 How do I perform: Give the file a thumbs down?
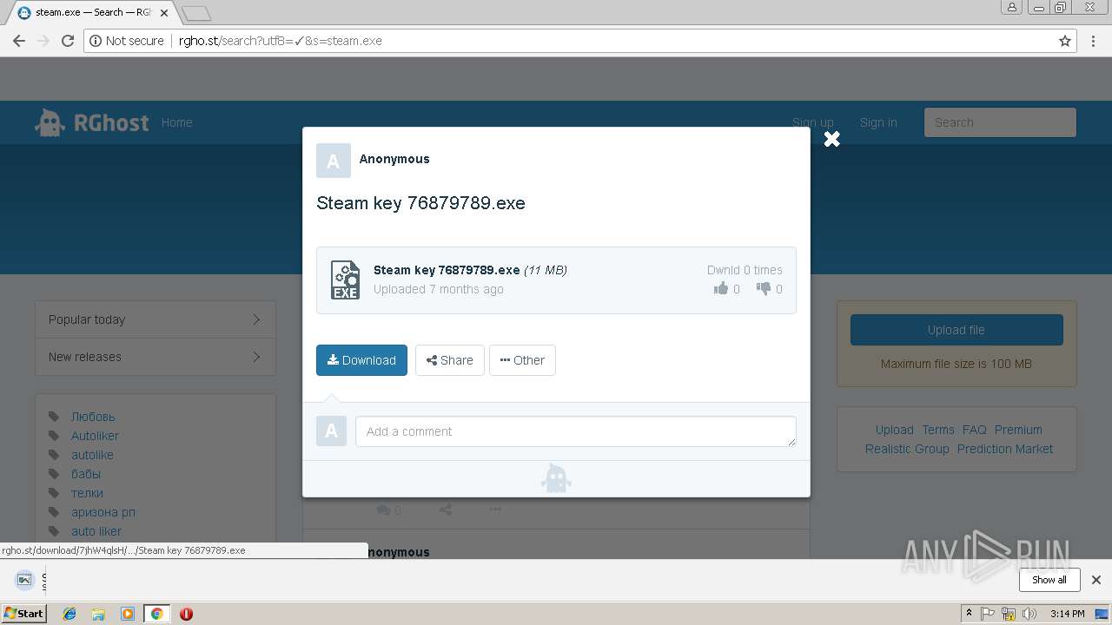point(763,289)
